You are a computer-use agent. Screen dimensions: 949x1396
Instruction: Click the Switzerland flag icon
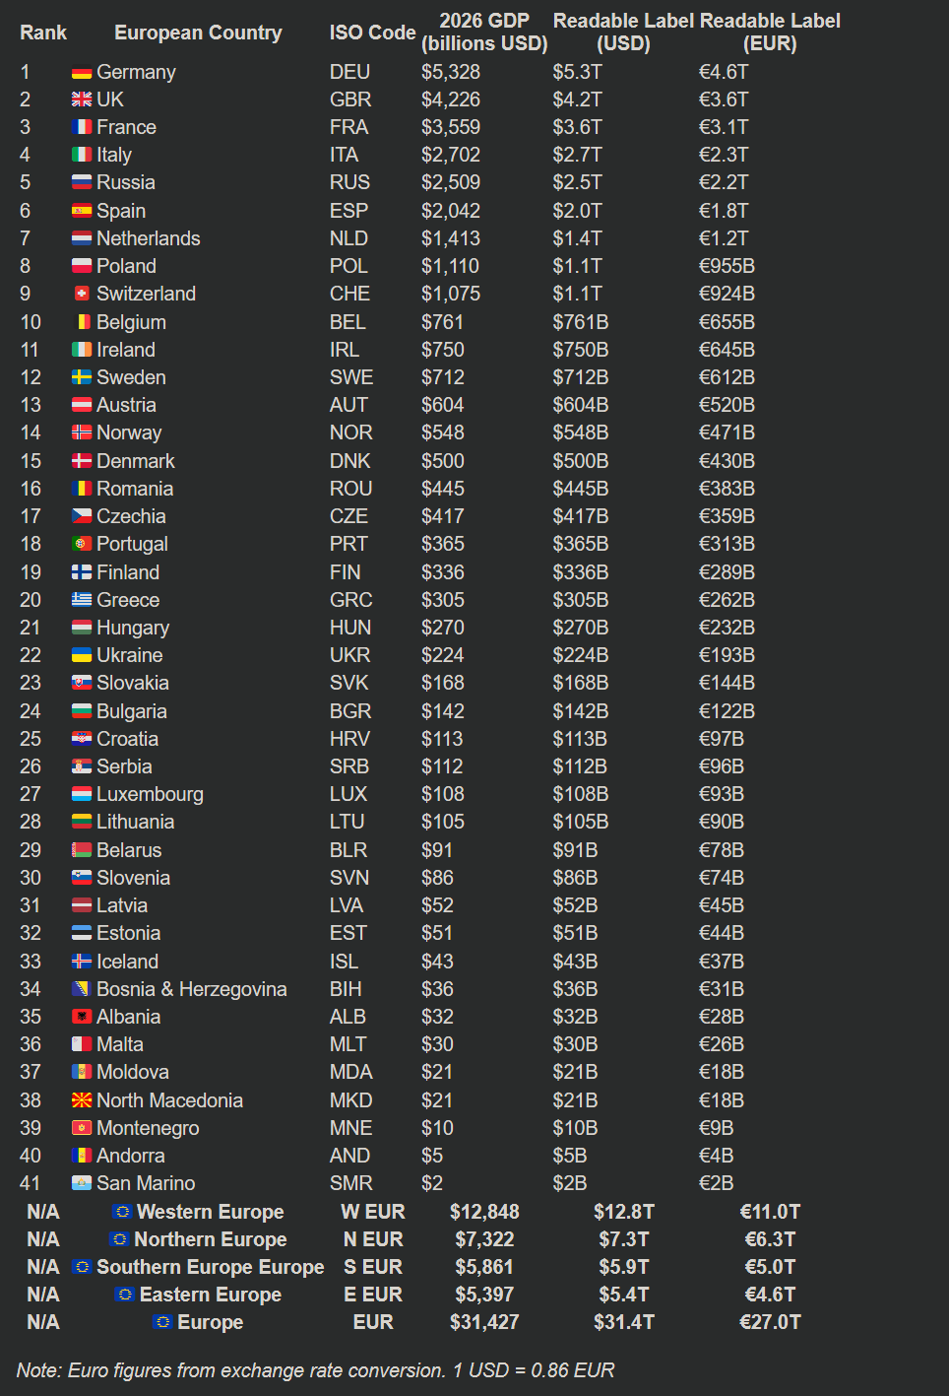point(82,295)
